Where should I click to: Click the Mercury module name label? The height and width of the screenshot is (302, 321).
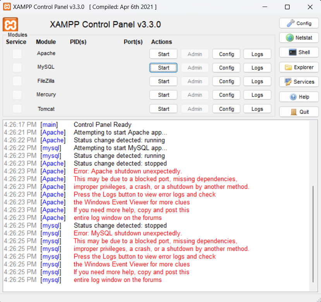(x=46, y=95)
